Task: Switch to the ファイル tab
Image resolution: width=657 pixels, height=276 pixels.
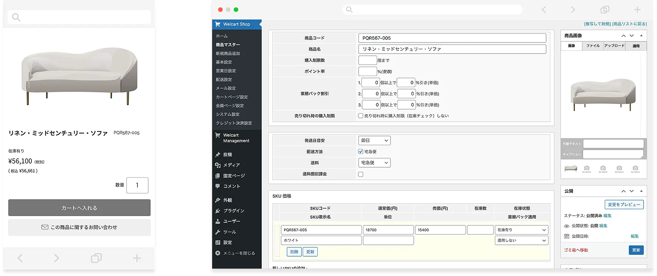Action: [593, 46]
